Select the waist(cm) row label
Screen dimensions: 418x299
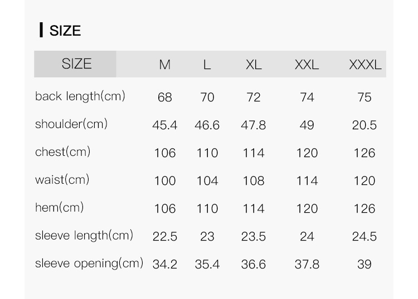(x=62, y=180)
